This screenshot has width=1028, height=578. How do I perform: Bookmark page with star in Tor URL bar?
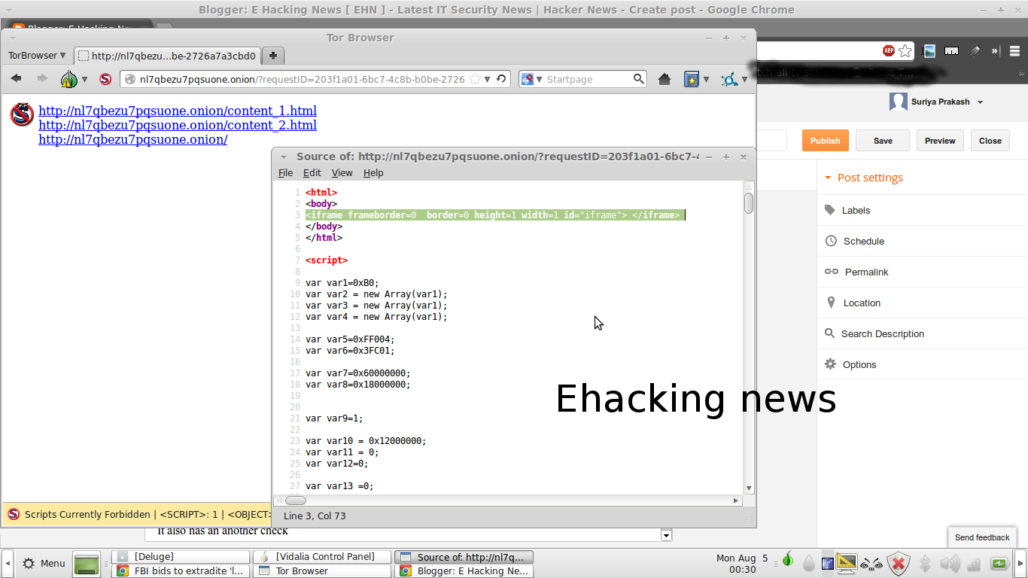[x=475, y=79]
